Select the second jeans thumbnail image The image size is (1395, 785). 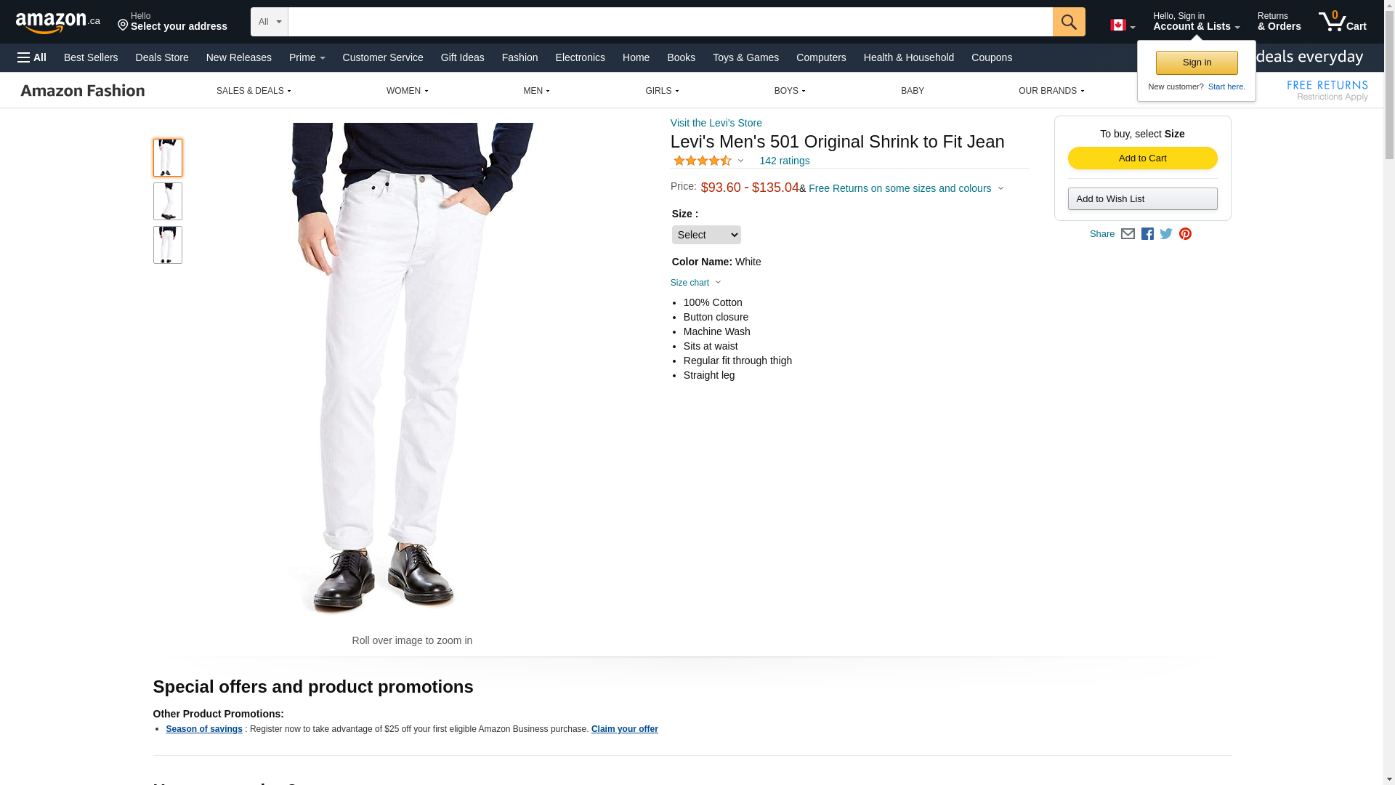tap(168, 201)
